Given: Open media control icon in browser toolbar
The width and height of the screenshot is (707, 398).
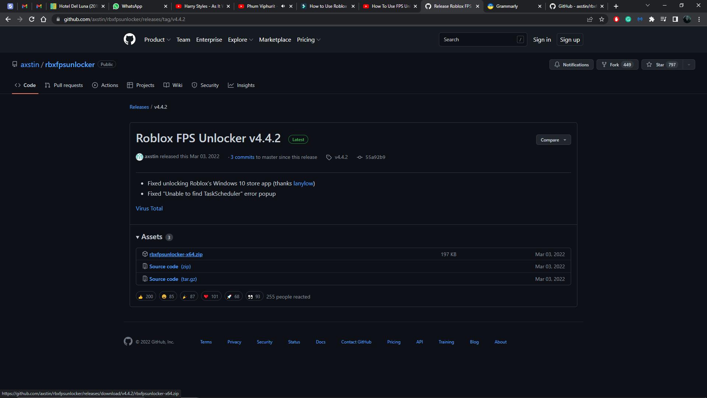Looking at the screenshot, I should tap(664, 19).
